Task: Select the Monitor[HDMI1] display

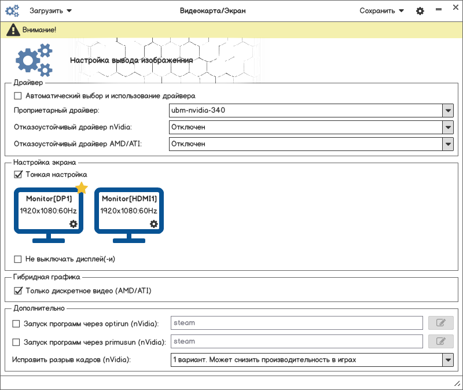Action: point(128,215)
